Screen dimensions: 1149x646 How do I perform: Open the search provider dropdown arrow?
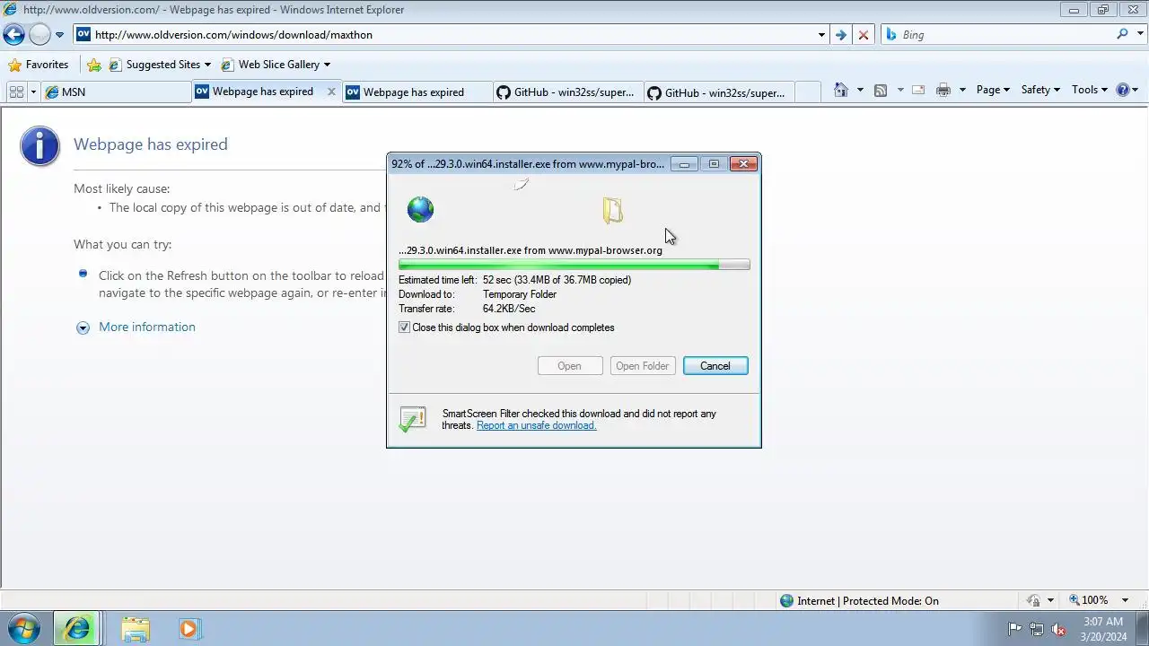pyautogui.click(x=1138, y=35)
